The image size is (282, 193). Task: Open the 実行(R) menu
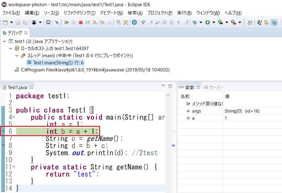click(184, 13)
